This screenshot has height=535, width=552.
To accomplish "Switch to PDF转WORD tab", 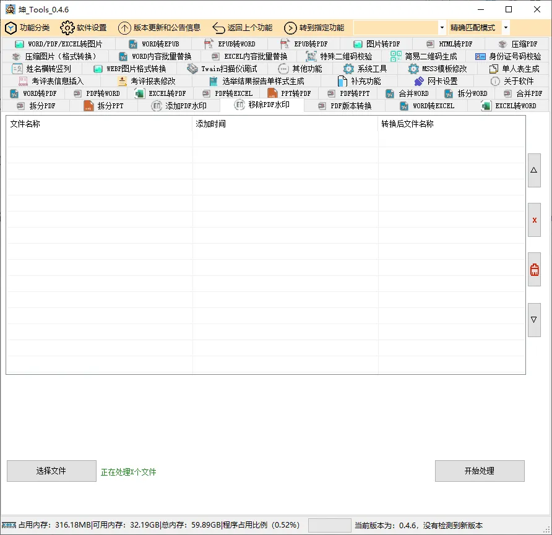I will click(x=97, y=93).
